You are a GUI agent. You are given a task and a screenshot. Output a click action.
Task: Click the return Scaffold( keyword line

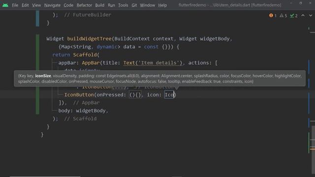pyautogui.click(x=76, y=55)
